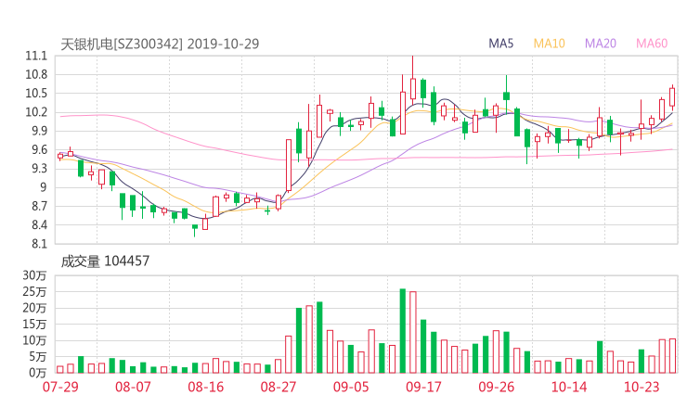Image resolution: width=687 pixels, height=408 pixels.
Task: Click the MA60 legend label
Action: pyautogui.click(x=652, y=44)
